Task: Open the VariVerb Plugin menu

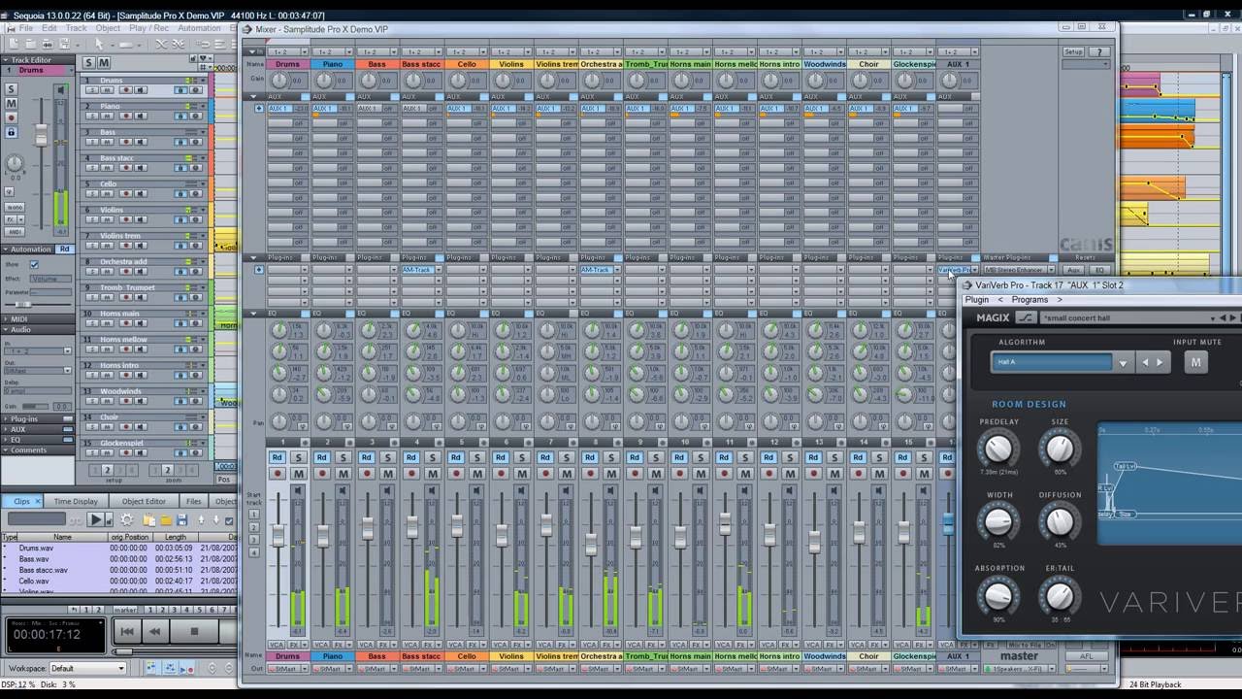Action: click(x=976, y=300)
